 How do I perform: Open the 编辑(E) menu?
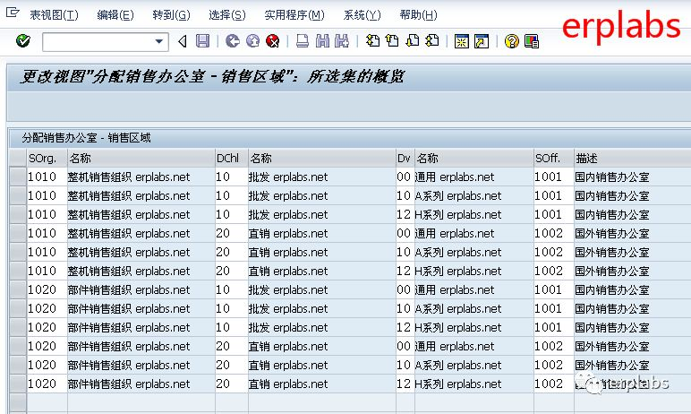(x=115, y=15)
